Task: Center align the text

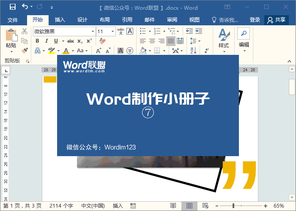Action: [x=152, y=41]
